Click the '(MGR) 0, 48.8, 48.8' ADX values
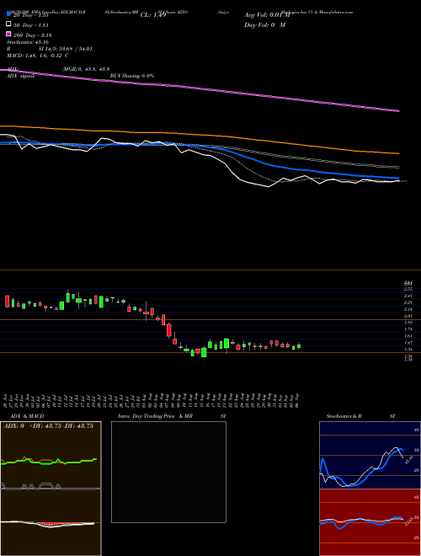This screenshot has height=556, width=421. pyautogui.click(x=85, y=69)
